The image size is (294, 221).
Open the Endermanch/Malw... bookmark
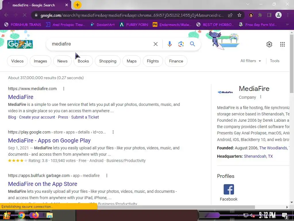coord(172,24)
